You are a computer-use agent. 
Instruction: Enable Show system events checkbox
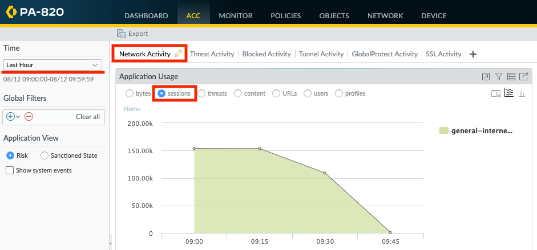click(9, 170)
